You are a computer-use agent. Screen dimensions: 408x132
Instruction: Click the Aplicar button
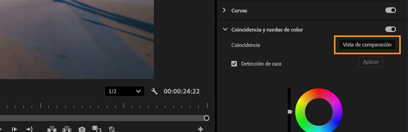tap(371, 62)
